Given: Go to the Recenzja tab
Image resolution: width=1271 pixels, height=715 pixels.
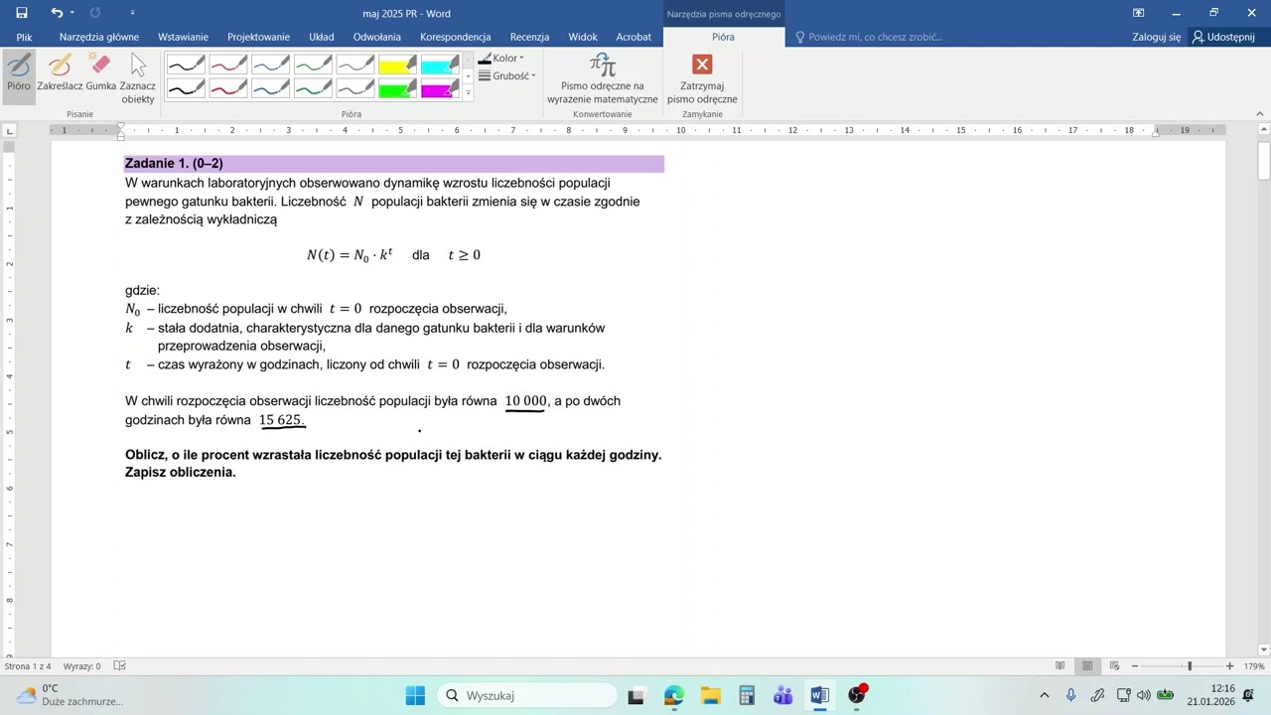Looking at the screenshot, I should [x=529, y=37].
